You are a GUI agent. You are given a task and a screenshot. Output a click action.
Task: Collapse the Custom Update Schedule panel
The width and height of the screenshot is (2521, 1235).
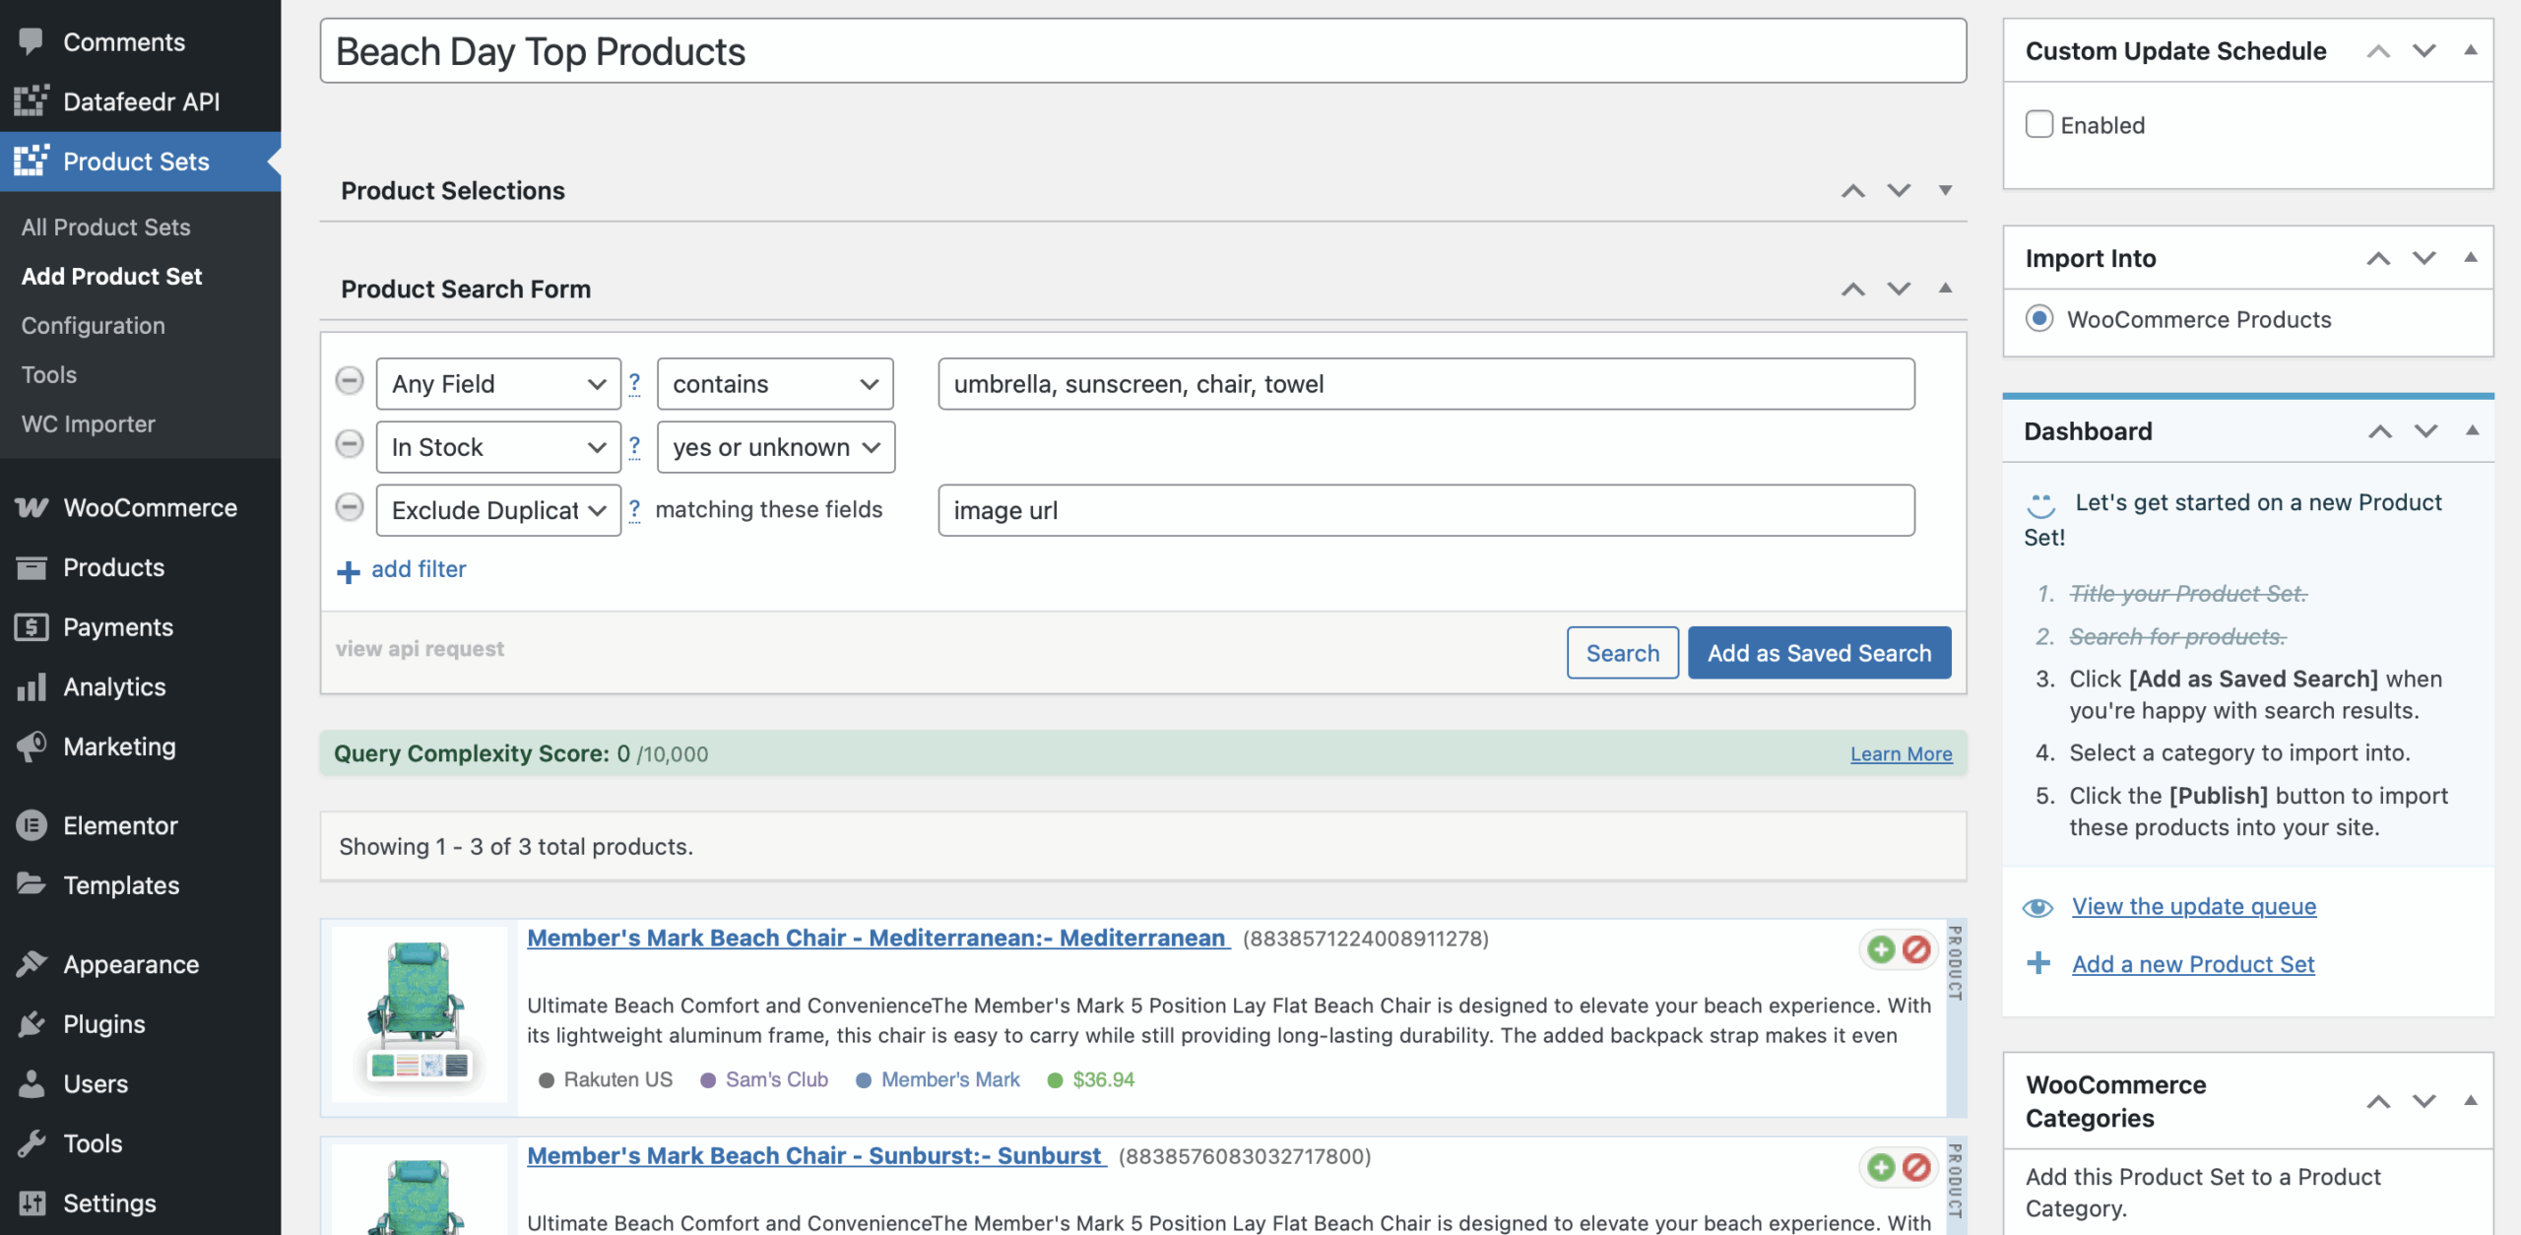coord(2470,50)
